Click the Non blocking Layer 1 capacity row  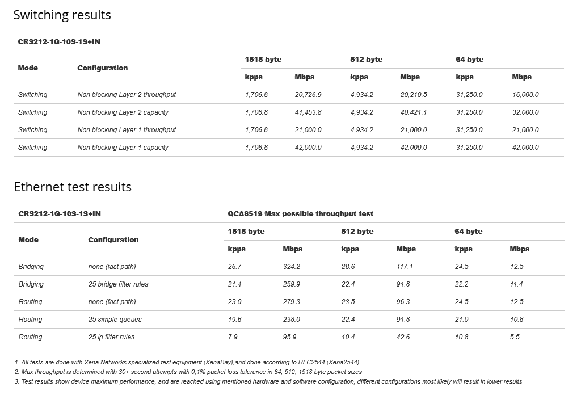point(289,148)
